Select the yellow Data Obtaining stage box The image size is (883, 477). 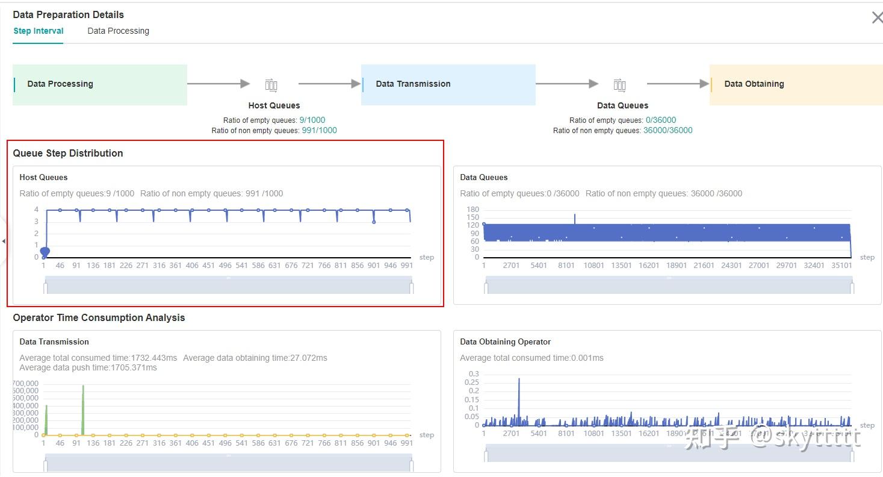(796, 84)
